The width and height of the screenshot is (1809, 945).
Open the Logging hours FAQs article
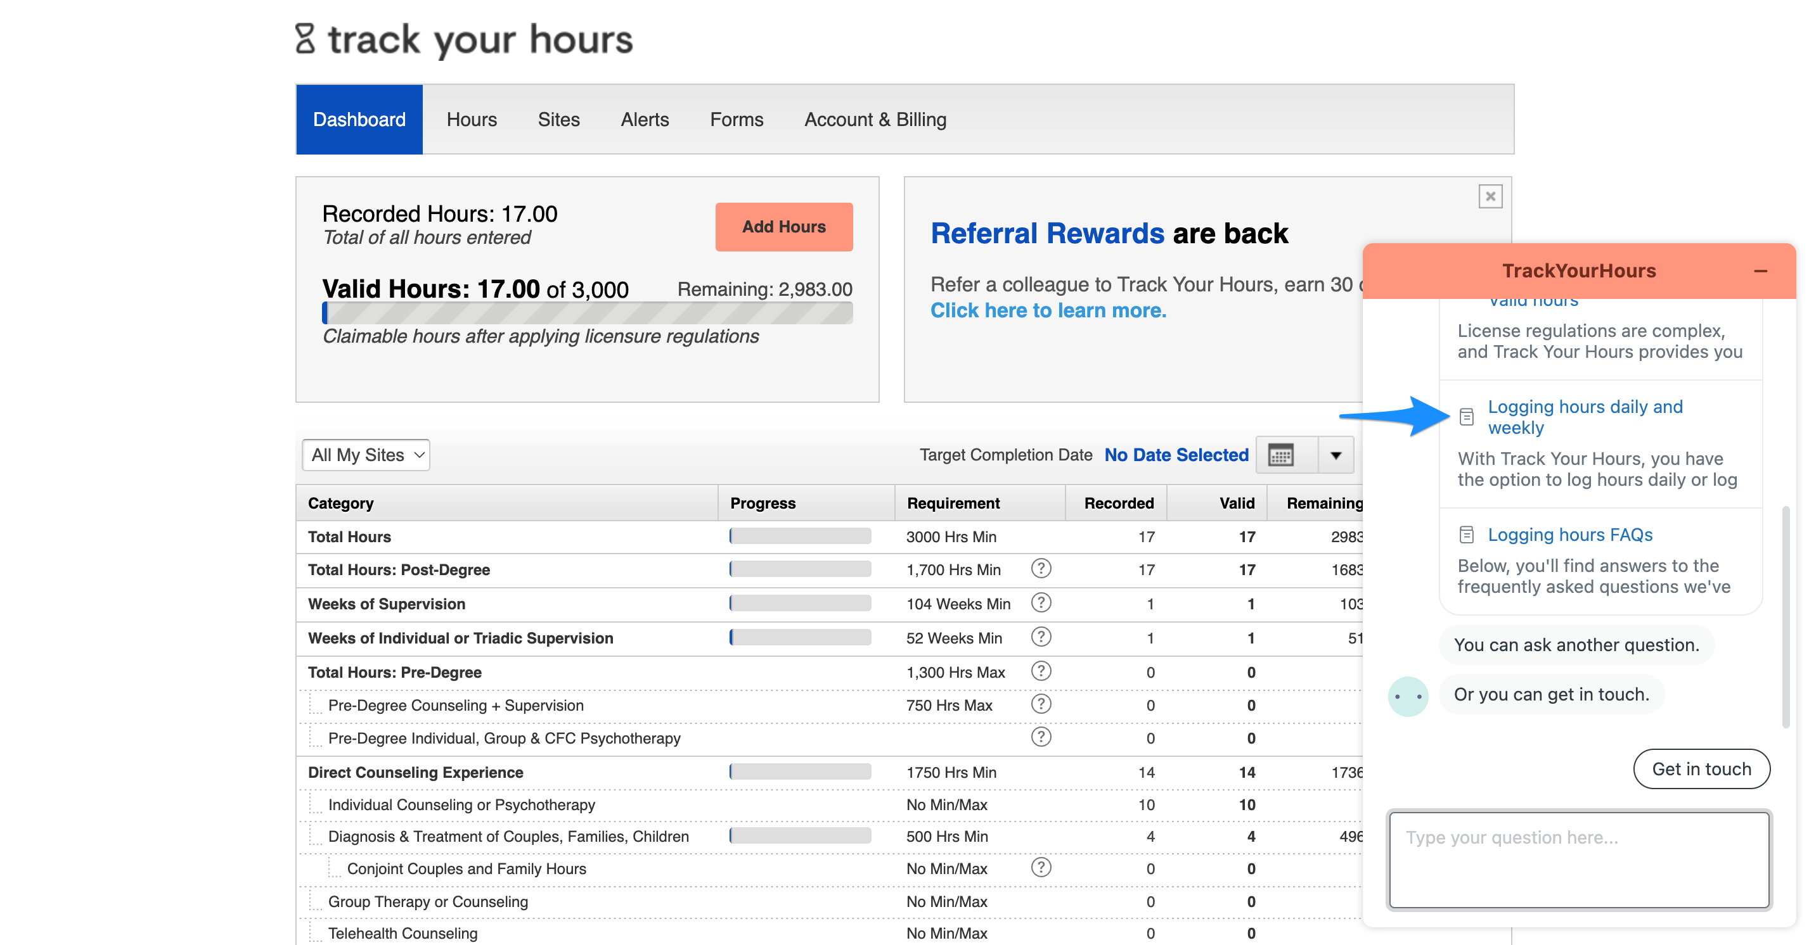1569,535
